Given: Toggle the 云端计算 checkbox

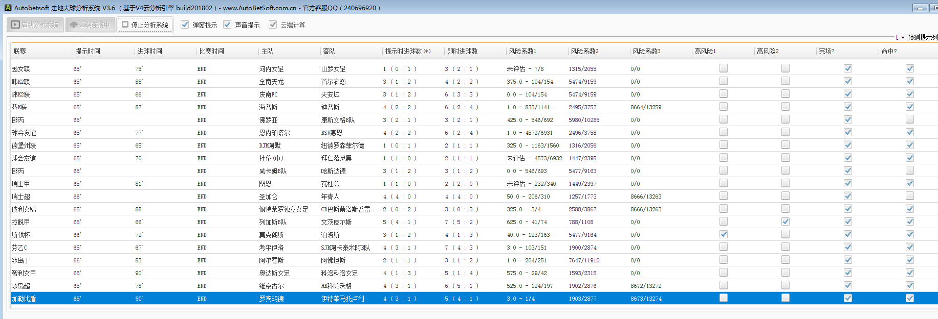Looking at the screenshot, I should 273,24.
